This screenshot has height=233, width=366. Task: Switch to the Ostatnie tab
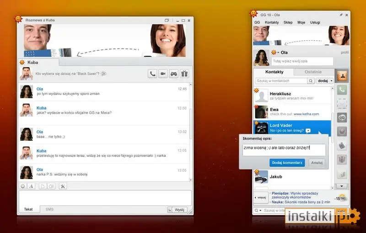313,72
